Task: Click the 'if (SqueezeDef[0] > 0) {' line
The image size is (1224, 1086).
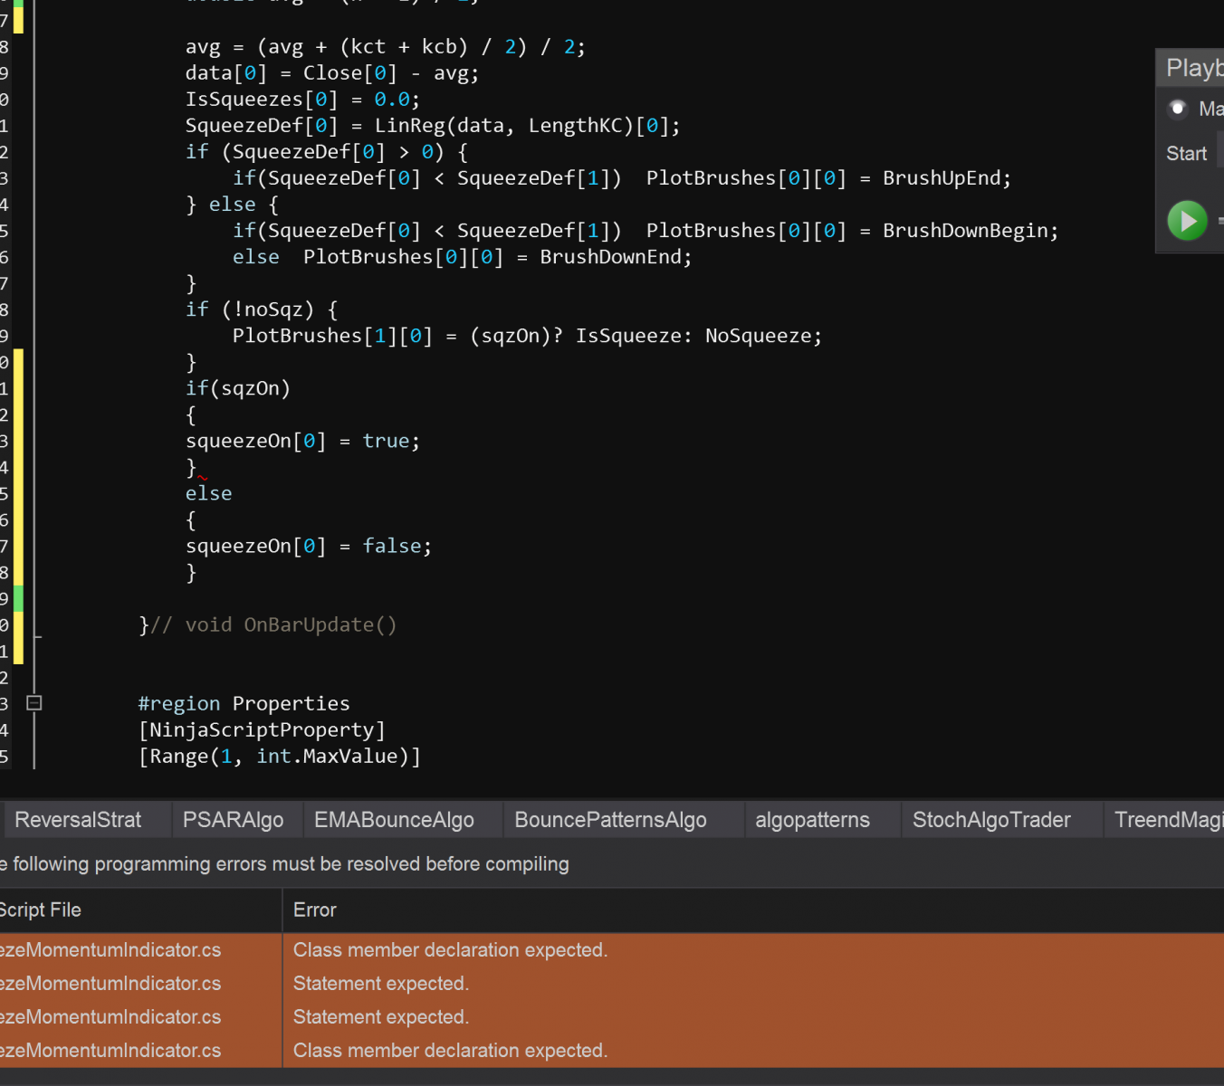Action: [327, 152]
